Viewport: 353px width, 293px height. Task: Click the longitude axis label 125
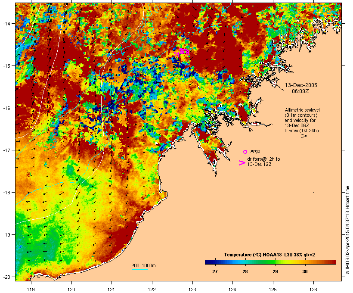tap(273, 290)
